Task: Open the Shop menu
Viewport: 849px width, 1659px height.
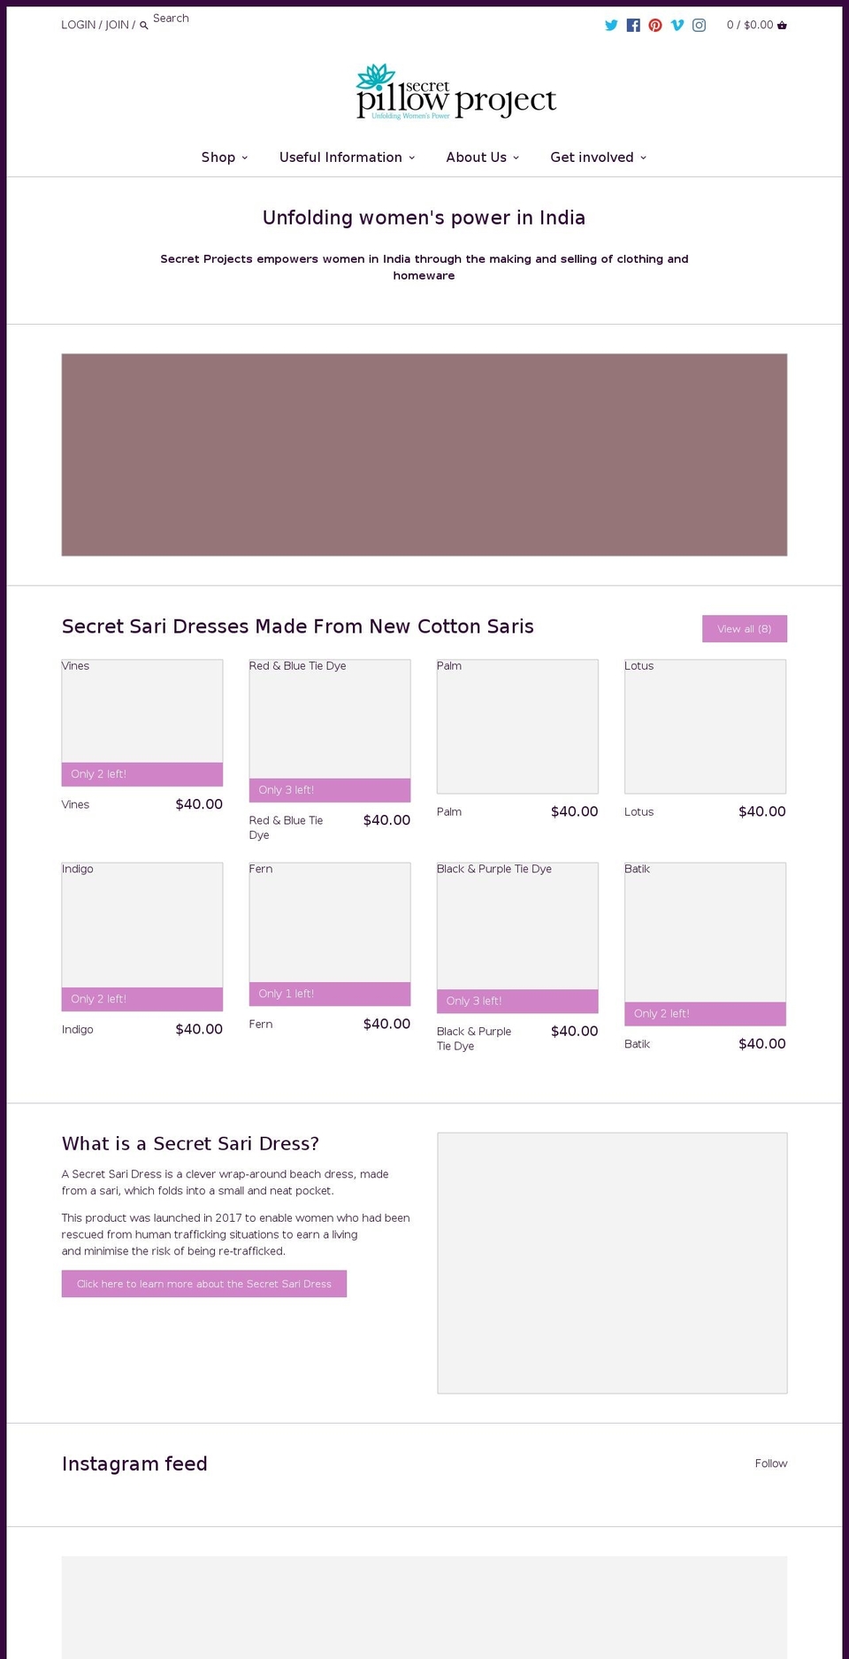Action: tap(218, 157)
